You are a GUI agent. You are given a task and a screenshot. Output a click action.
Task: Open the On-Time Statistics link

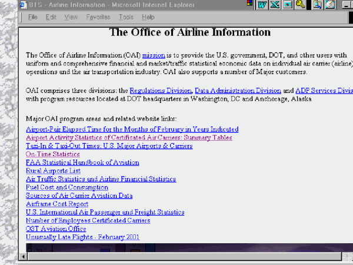(53, 154)
